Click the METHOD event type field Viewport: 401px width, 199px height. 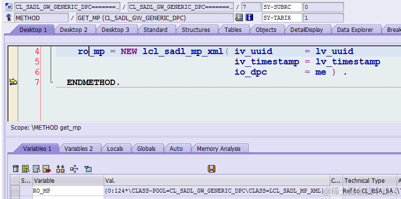tap(41, 18)
